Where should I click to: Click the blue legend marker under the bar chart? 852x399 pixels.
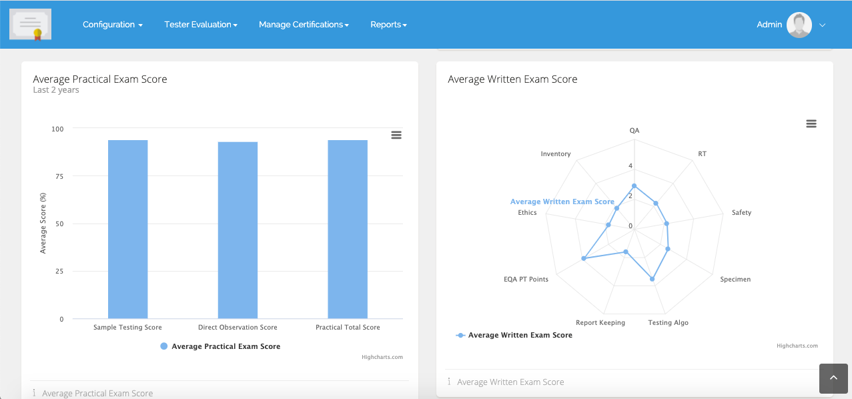tap(163, 346)
